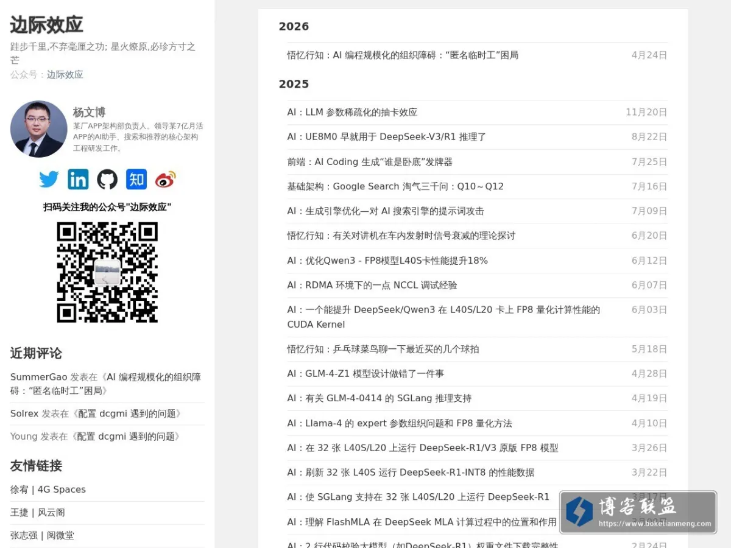Open post 刷新 32 张 L40S 运行 DeepSeek-R1-INT8

tap(411, 472)
